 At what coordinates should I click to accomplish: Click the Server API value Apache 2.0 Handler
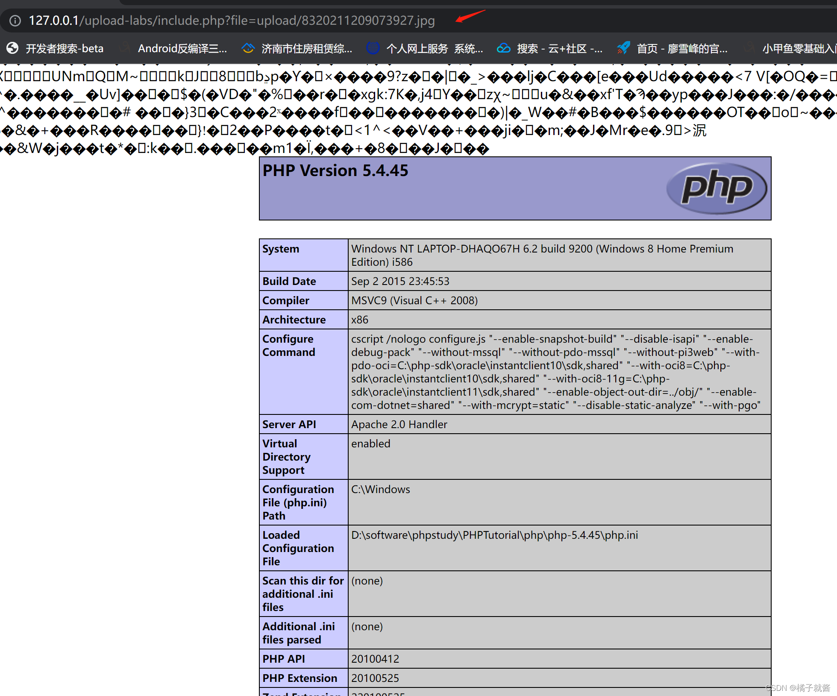click(399, 424)
